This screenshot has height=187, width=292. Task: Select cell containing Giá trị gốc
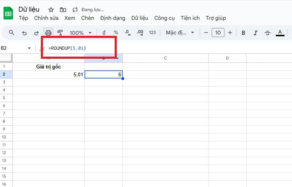pos(48,67)
